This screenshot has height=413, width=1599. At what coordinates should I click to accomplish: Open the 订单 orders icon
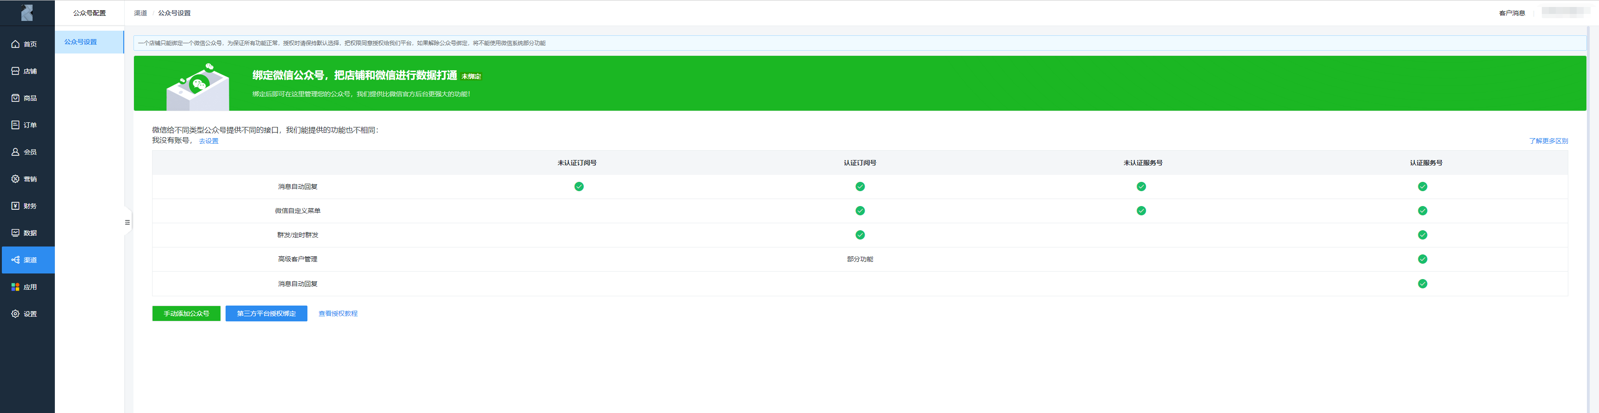click(x=15, y=125)
